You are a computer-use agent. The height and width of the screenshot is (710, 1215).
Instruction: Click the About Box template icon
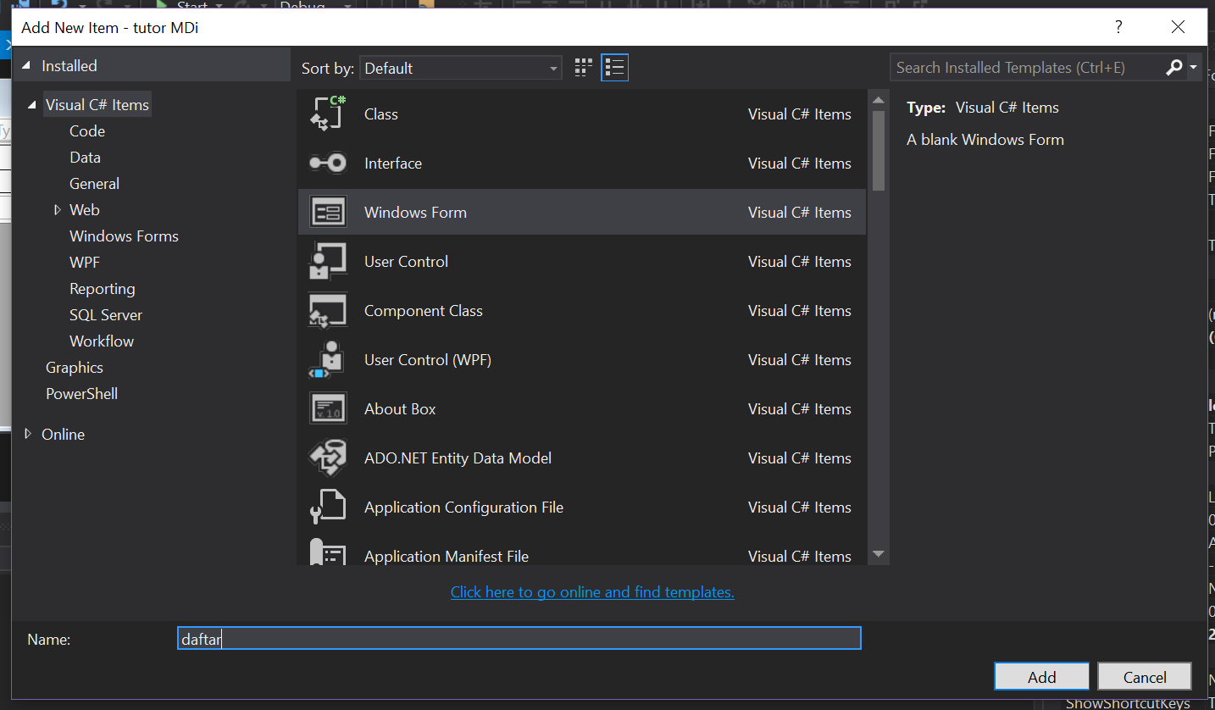point(328,408)
